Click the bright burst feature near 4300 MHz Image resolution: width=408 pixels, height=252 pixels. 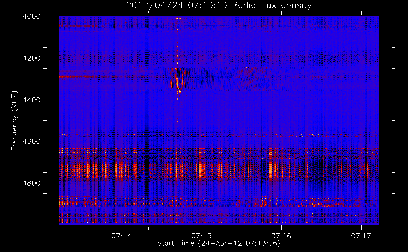pyautogui.click(x=178, y=78)
